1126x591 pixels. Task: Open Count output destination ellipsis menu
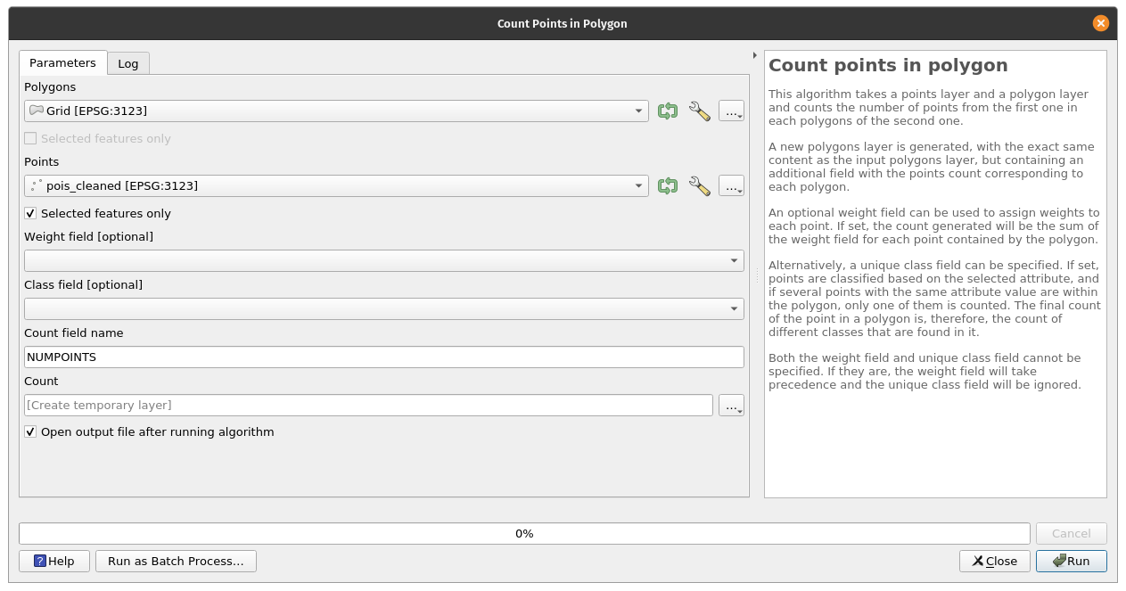(x=731, y=406)
